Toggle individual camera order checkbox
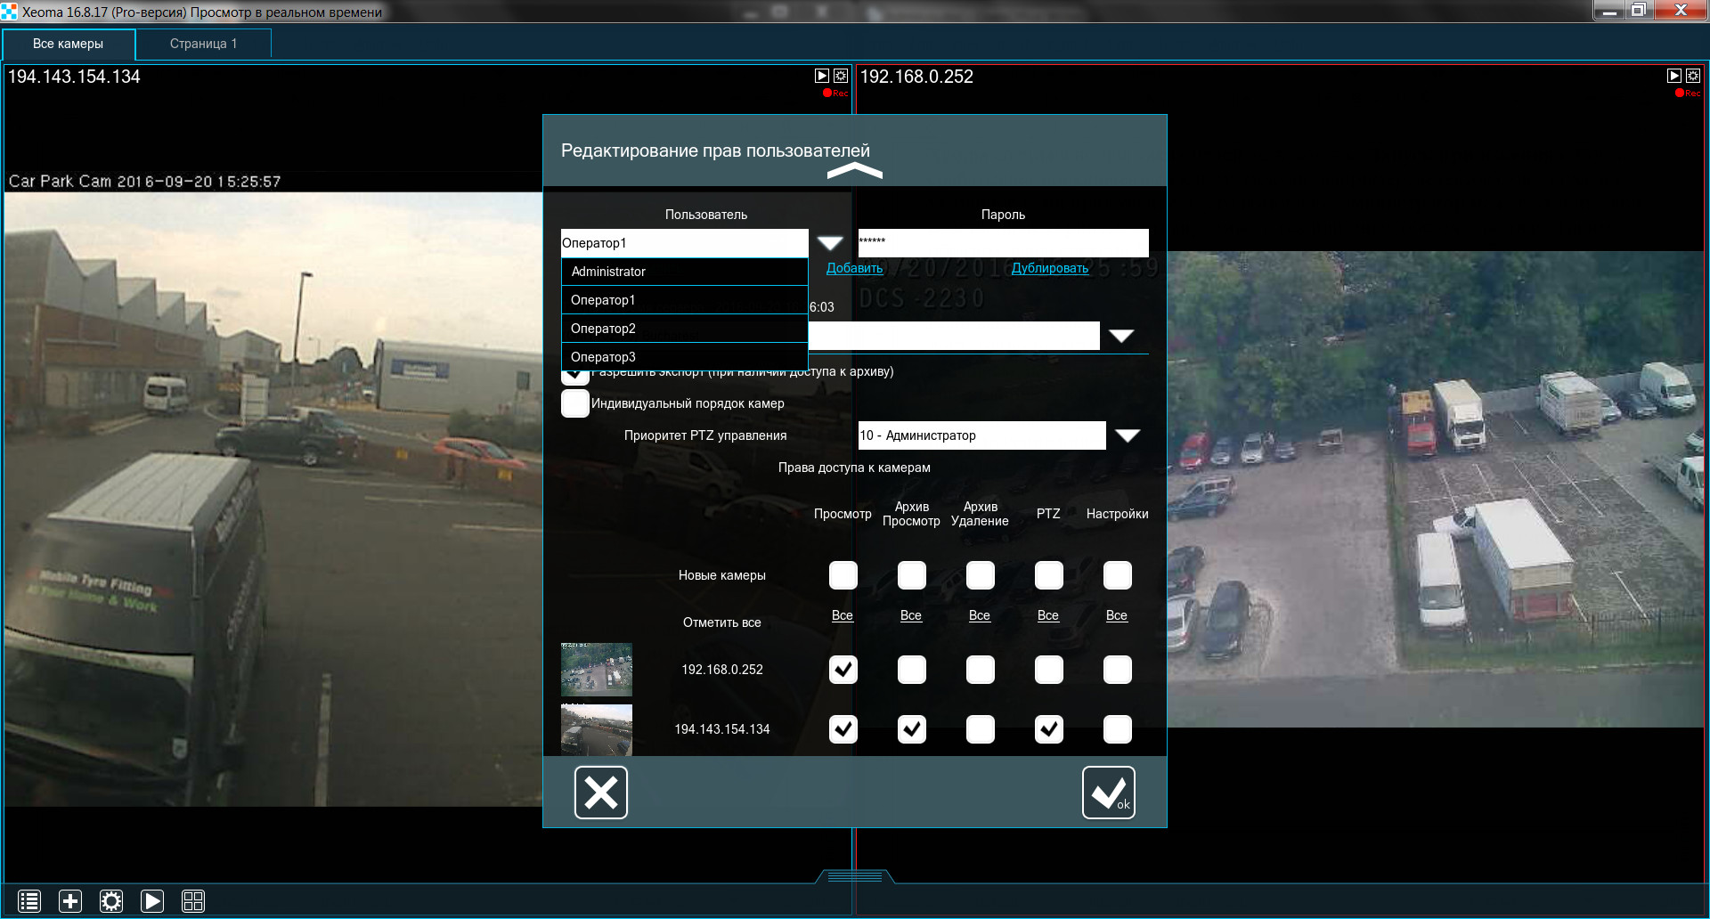The height and width of the screenshot is (919, 1710). pos(575,403)
